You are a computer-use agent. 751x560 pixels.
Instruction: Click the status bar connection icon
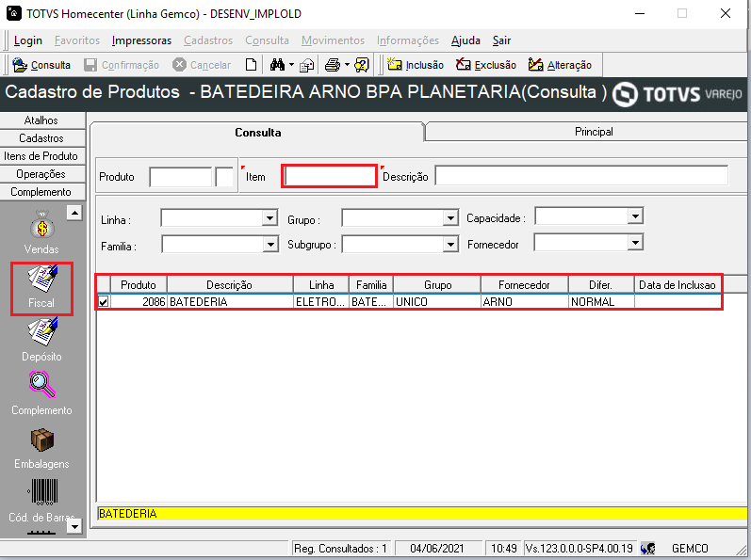coord(647,549)
